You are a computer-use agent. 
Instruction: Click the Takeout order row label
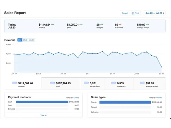click(94, 107)
